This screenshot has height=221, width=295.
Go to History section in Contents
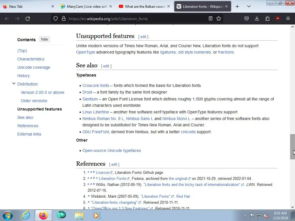coord(24,76)
